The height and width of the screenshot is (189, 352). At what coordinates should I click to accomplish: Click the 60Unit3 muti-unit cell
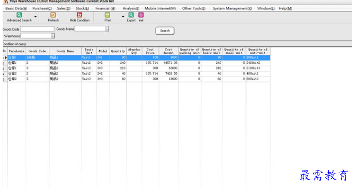tap(258, 79)
